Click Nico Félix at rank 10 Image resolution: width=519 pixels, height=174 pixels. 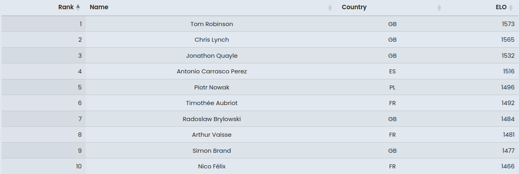pos(212,166)
